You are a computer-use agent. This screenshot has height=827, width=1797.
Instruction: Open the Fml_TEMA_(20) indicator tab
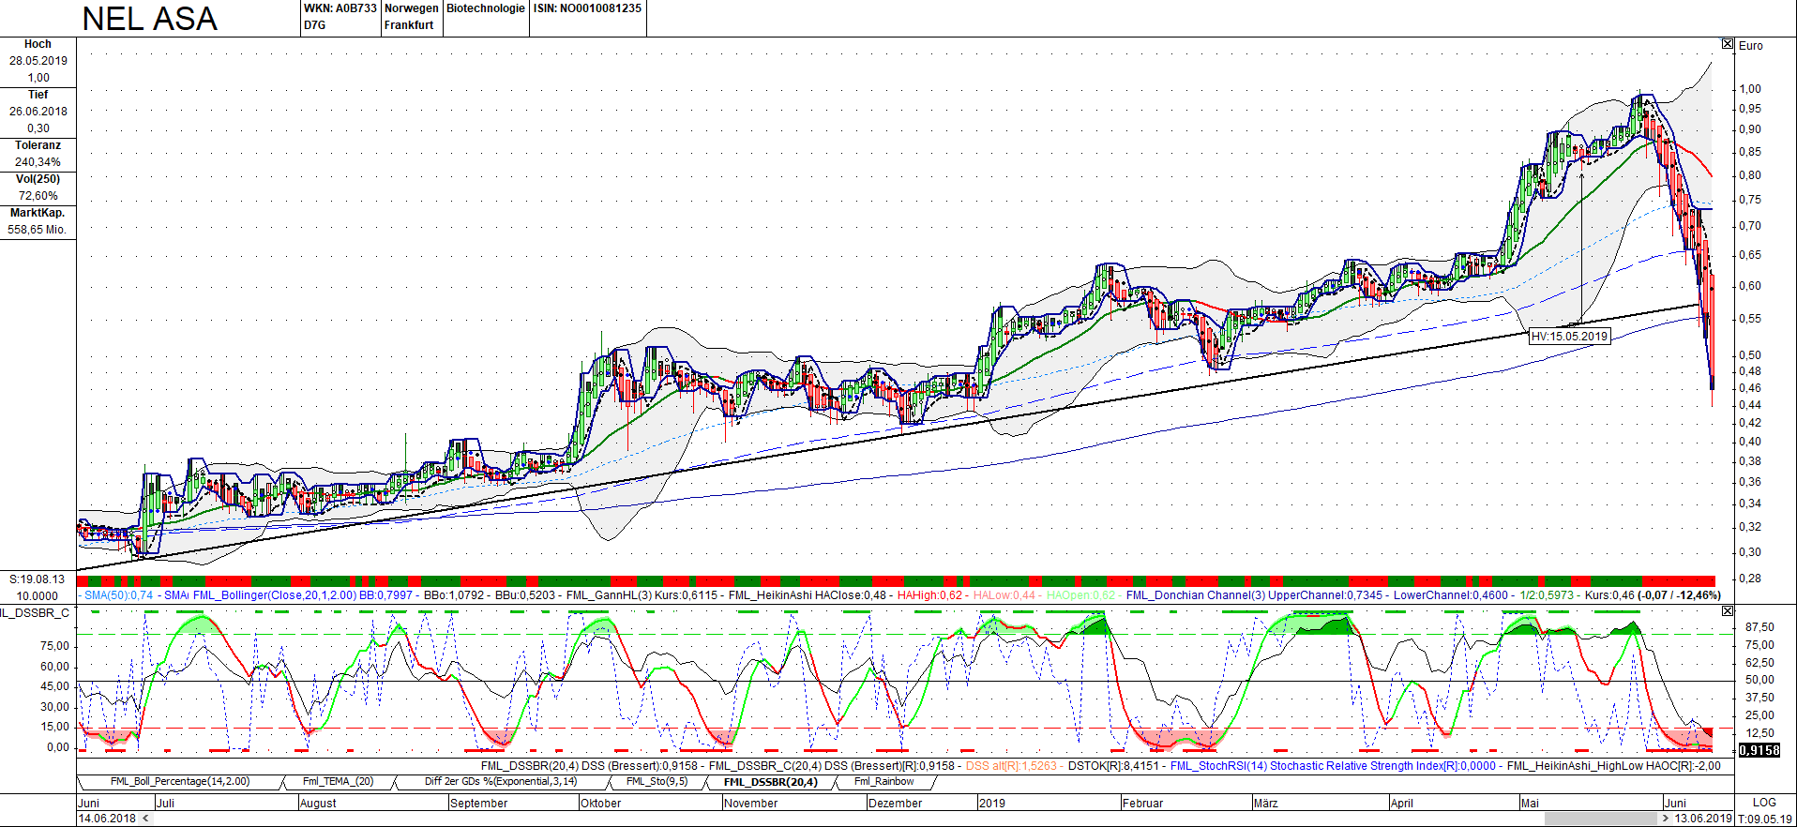[338, 781]
